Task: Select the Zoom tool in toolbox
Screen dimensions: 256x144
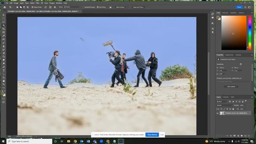Action: (x=4, y=84)
